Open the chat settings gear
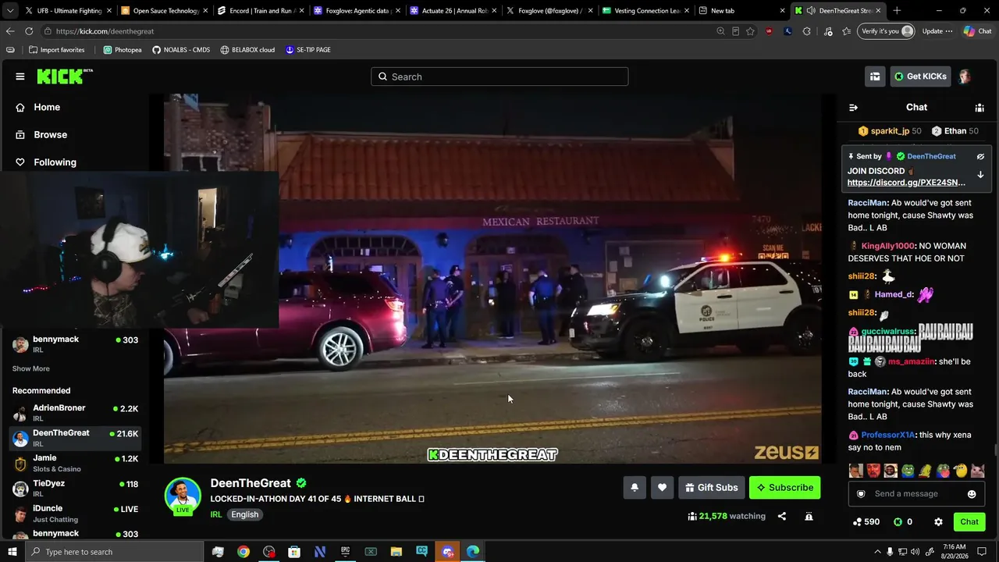 (938, 522)
